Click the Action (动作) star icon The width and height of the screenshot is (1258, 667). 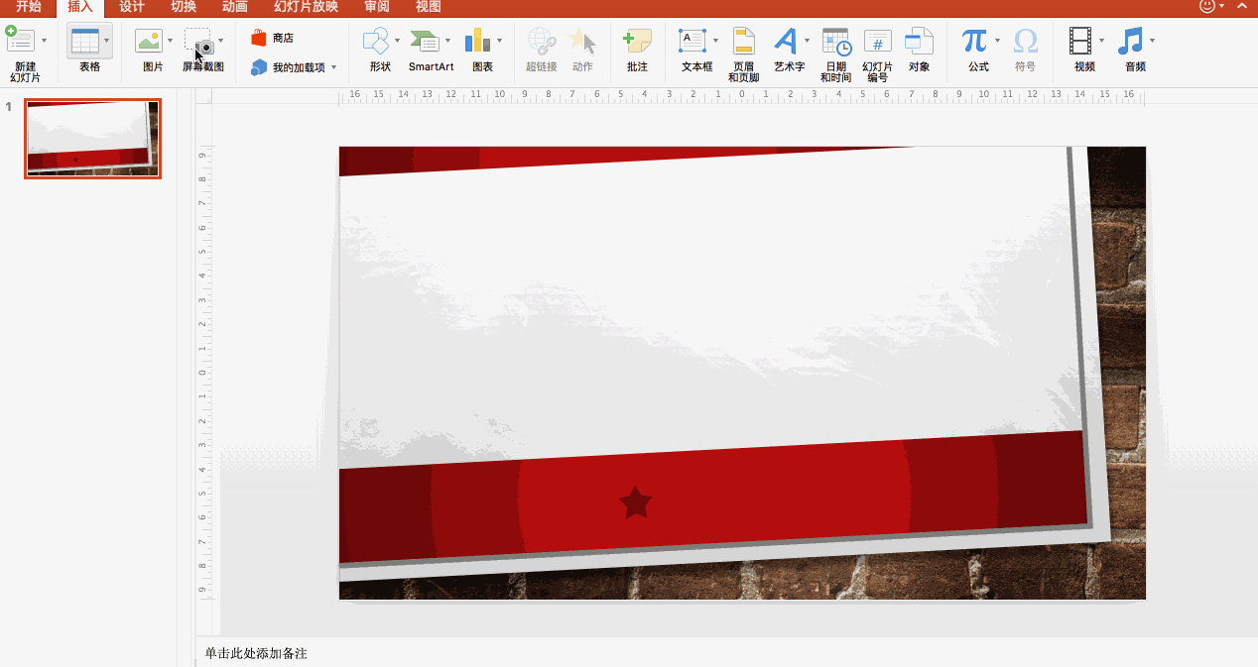click(582, 41)
